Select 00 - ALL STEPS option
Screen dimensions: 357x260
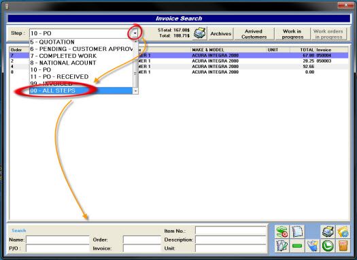tap(82, 91)
